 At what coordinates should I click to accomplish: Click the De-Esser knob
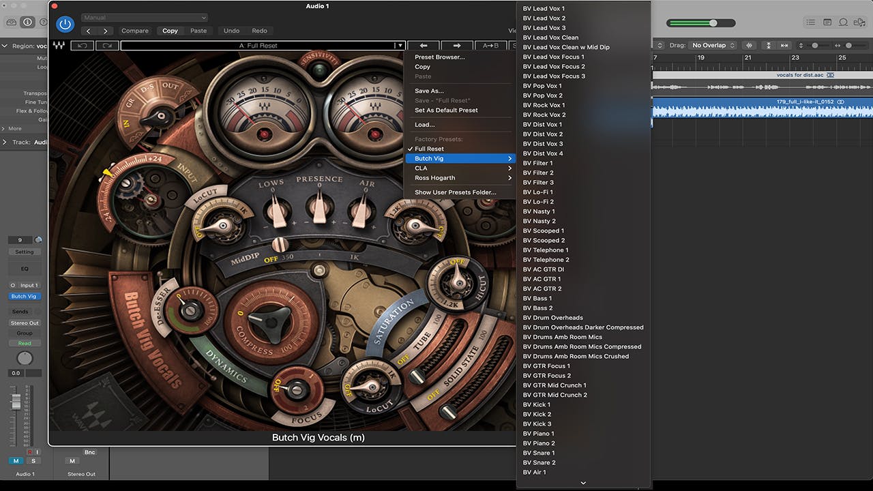pos(189,311)
